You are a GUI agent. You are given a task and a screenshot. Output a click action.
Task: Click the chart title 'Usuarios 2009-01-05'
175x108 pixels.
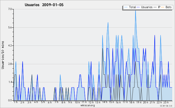tap(44, 5)
